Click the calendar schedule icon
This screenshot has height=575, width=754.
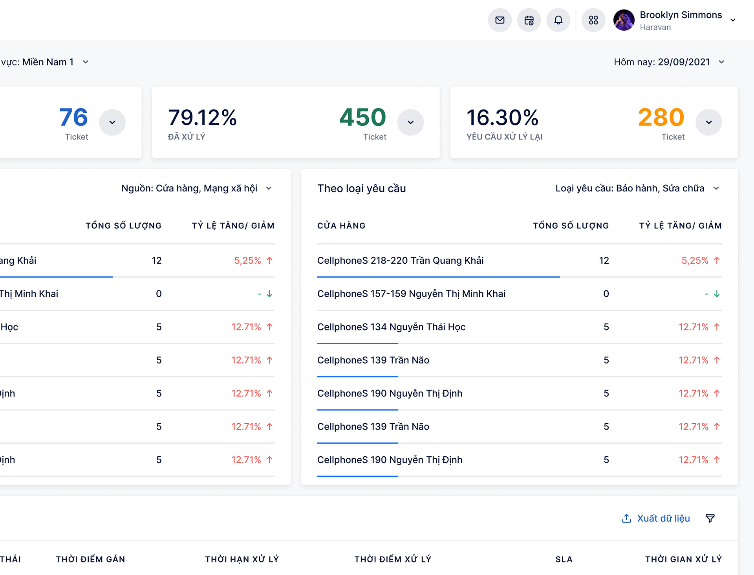pyautogui.click(x=529, y=20)
